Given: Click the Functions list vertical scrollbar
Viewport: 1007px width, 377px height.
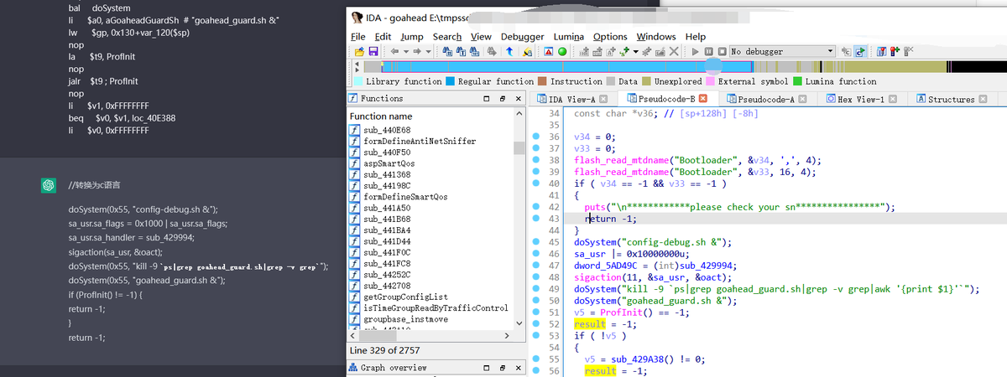Looking at the screenshot, I should coord(519,218).
